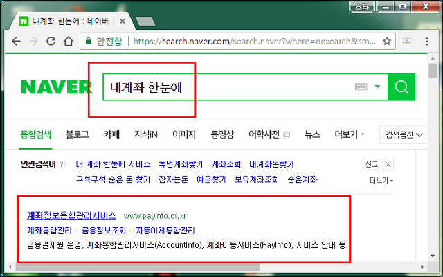Open the 금융정보조회 sublink
443x277 pixels.
click(104, 231)
